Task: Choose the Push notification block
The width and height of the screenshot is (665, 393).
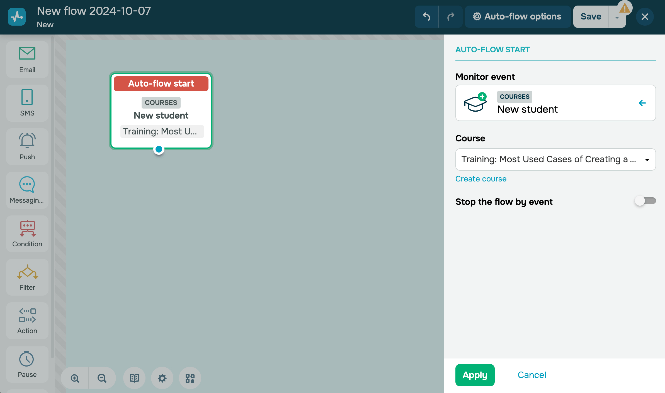Action: click(27, 146)
